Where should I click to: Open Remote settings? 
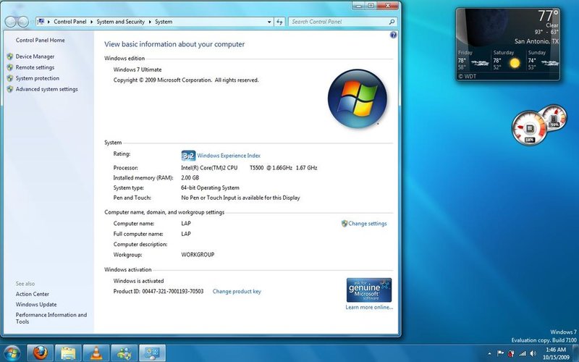click(x=35, y=67)
